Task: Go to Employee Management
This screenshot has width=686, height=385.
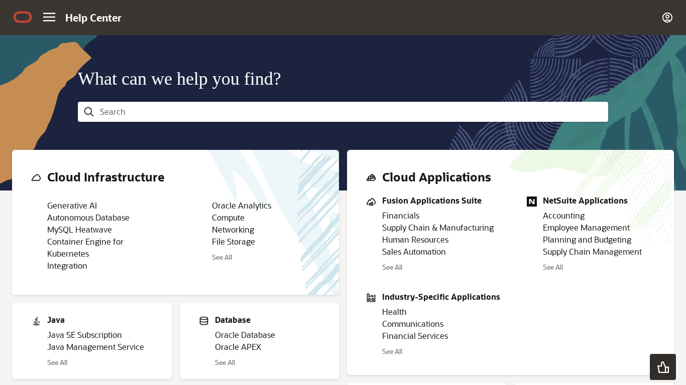Action: click(586, 228)
